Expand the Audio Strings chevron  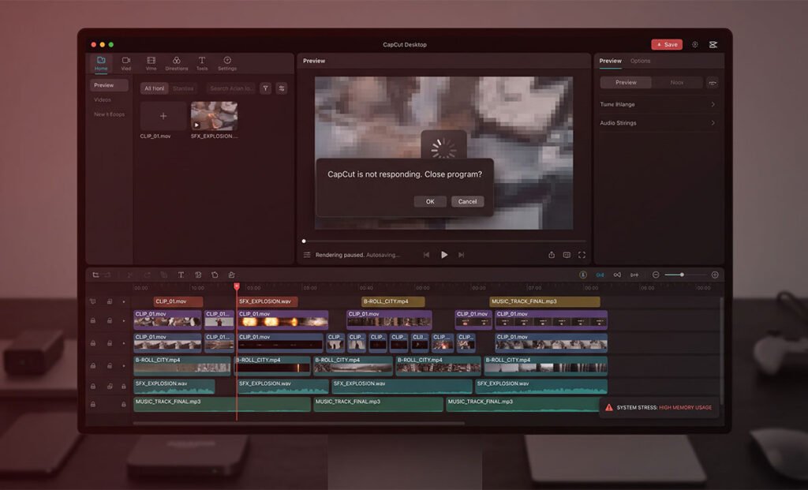[x=713, y=123]
